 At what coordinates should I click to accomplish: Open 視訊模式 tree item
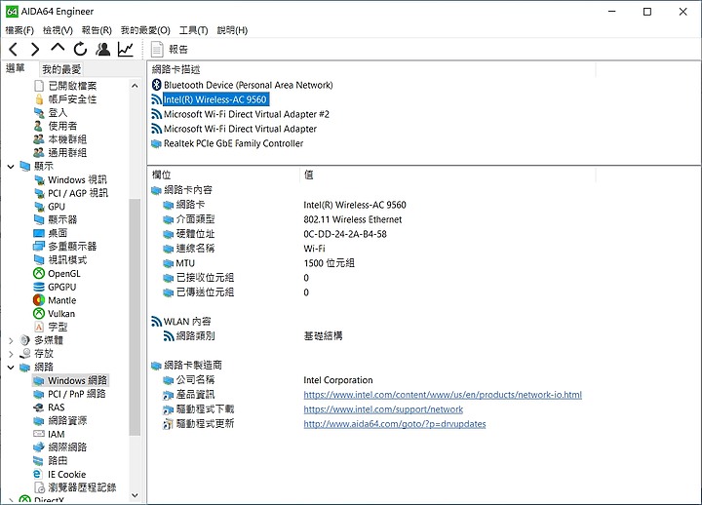pos(60,259)
